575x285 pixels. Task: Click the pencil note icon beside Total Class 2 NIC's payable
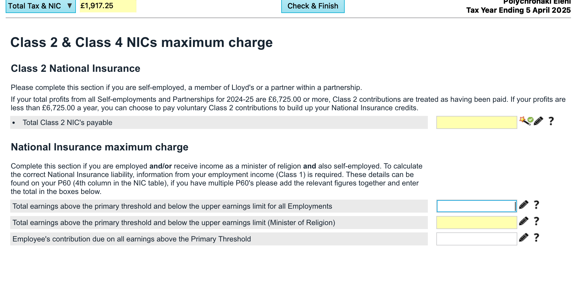(538, 121)
